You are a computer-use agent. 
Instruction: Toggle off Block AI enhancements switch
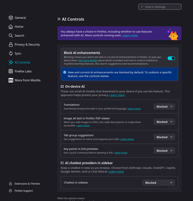171,58
